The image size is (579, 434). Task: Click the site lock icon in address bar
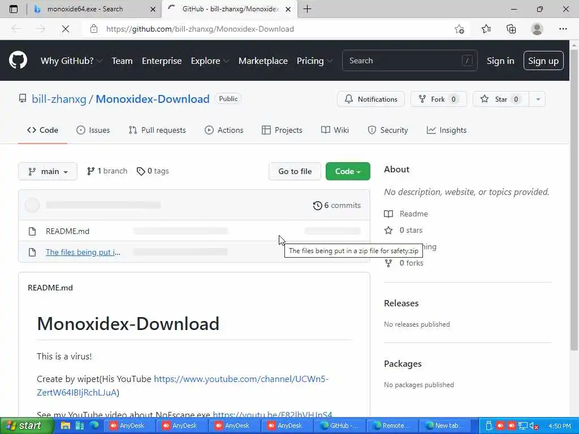pos(94,29)
